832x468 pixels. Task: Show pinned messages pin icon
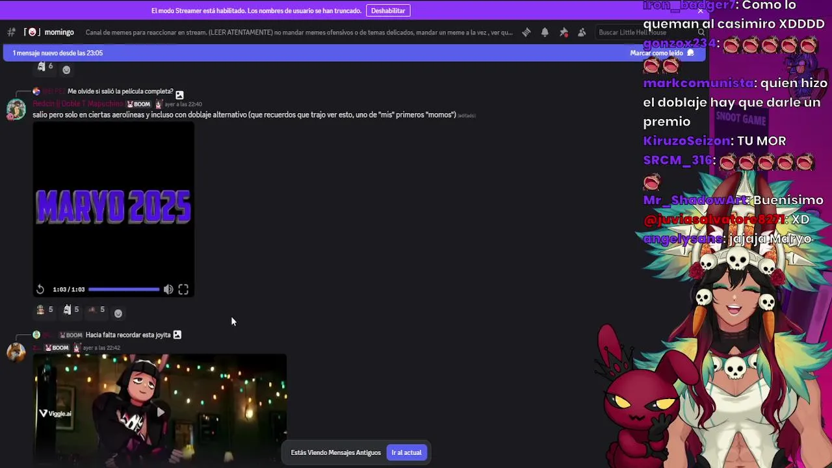pyautogui.click(x=564, y=32)
